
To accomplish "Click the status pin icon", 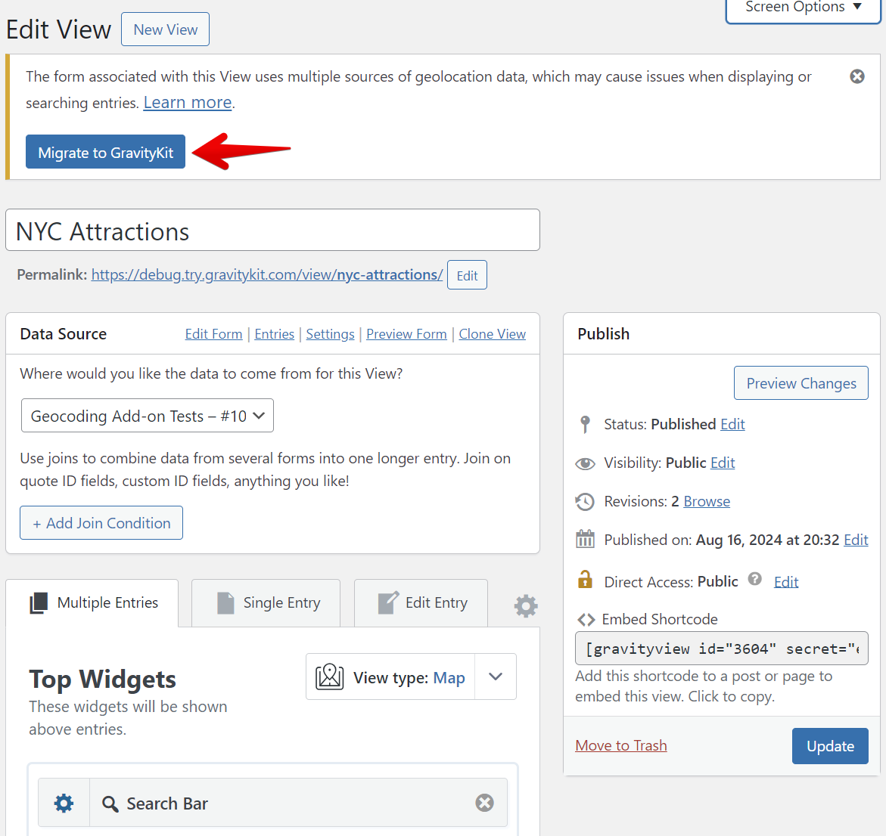I will pyautogui.click(x=585, y=424).
